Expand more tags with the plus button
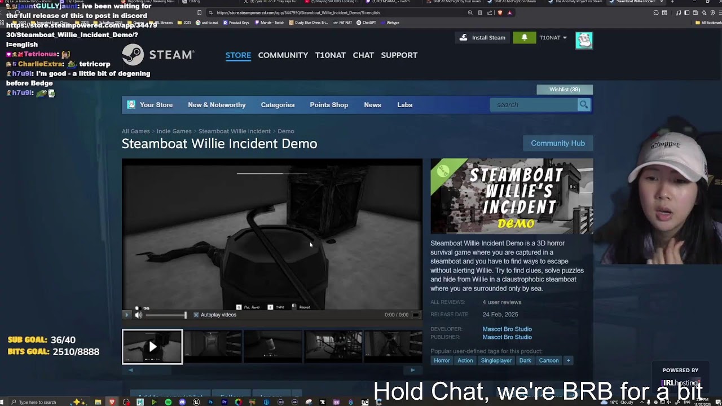722x406 pixels. point(568,360)
